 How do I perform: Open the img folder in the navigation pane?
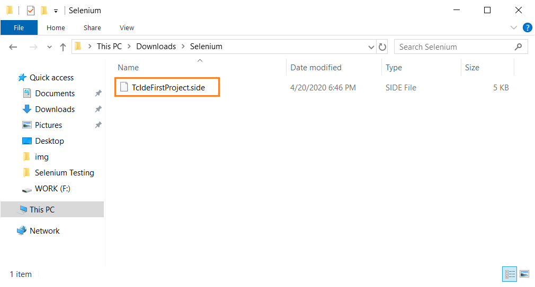click(x=42, y=157)
